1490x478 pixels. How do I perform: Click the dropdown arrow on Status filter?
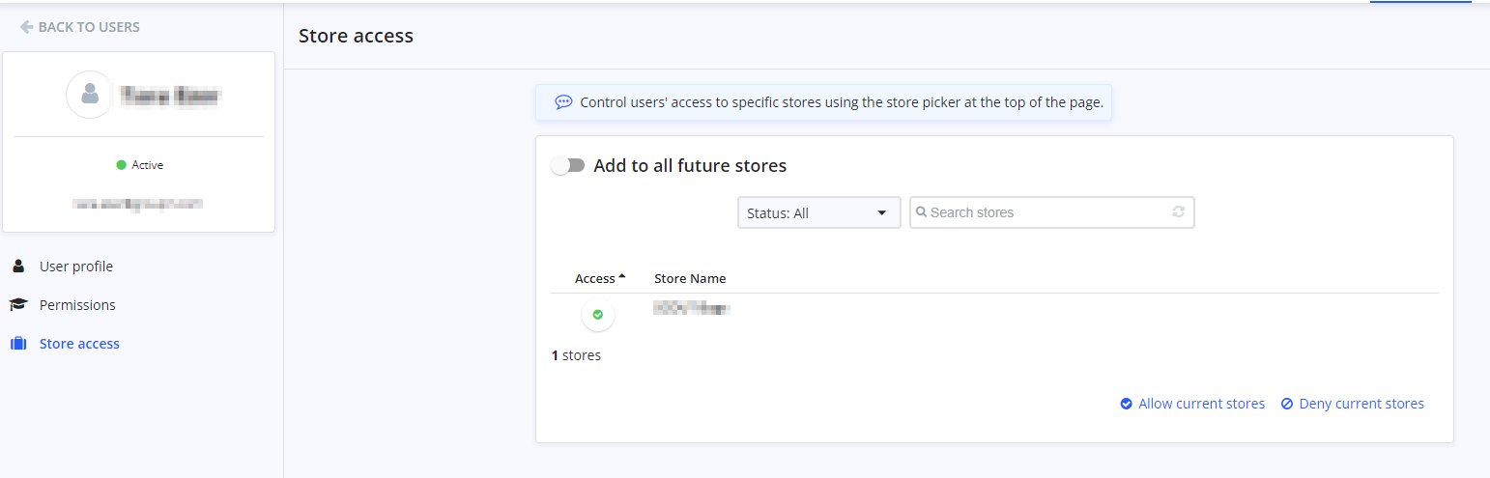click(x=882, y=213)
